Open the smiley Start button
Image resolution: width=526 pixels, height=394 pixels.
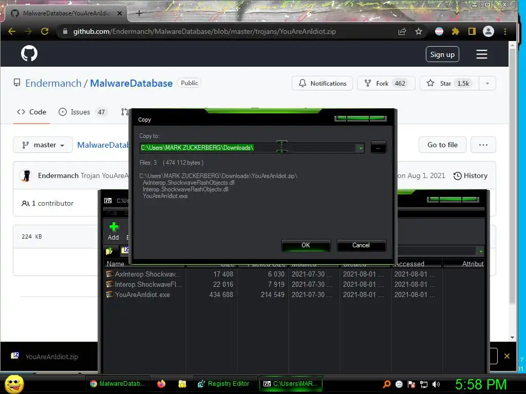click(14, 384)
